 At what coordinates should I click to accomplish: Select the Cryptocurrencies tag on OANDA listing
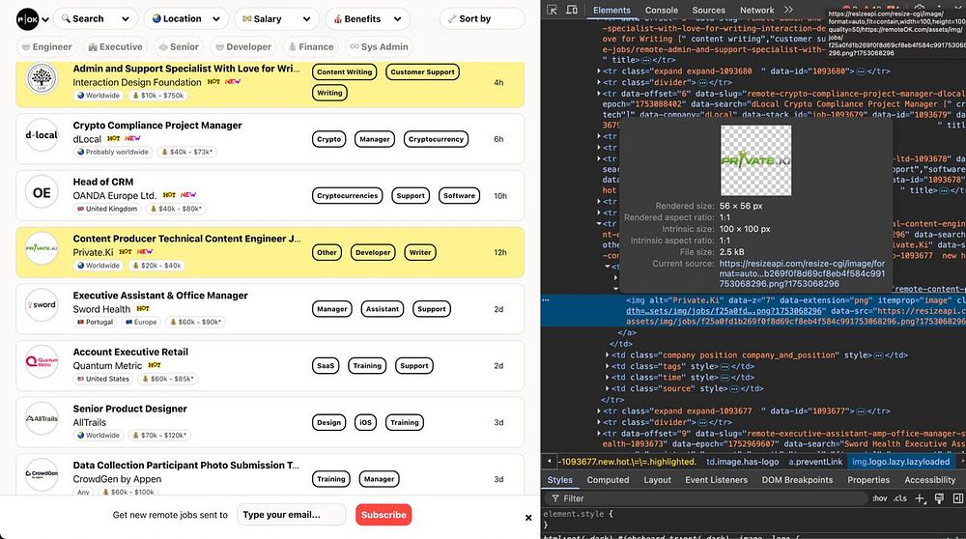[349, 196]
